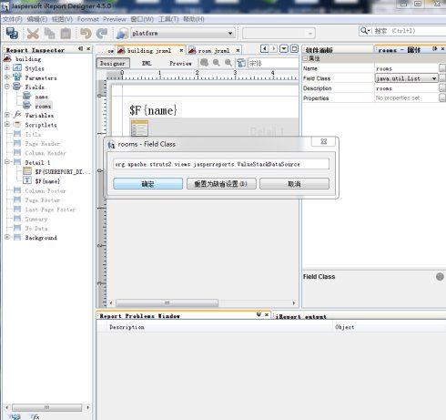Switch to the Designer view
The height and width of the screenshot is (420, 446).
[x=113, y=64]
